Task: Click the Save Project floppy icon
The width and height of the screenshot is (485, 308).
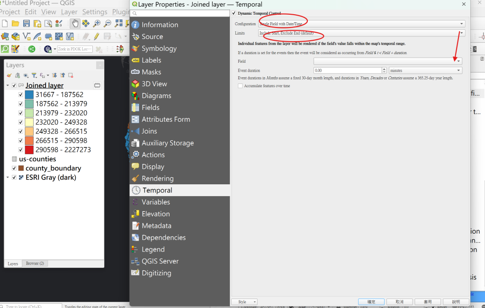Action: tap(27, 24)
